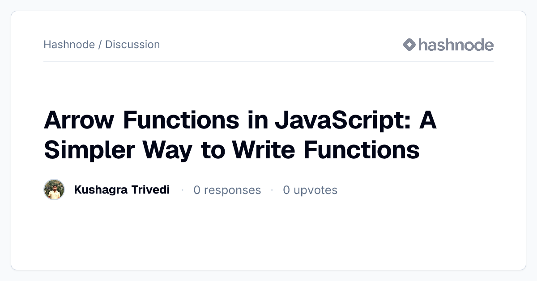Click the dot separator before 0 upvotes
Screen dimensions: 537x281
coord(272,190)
